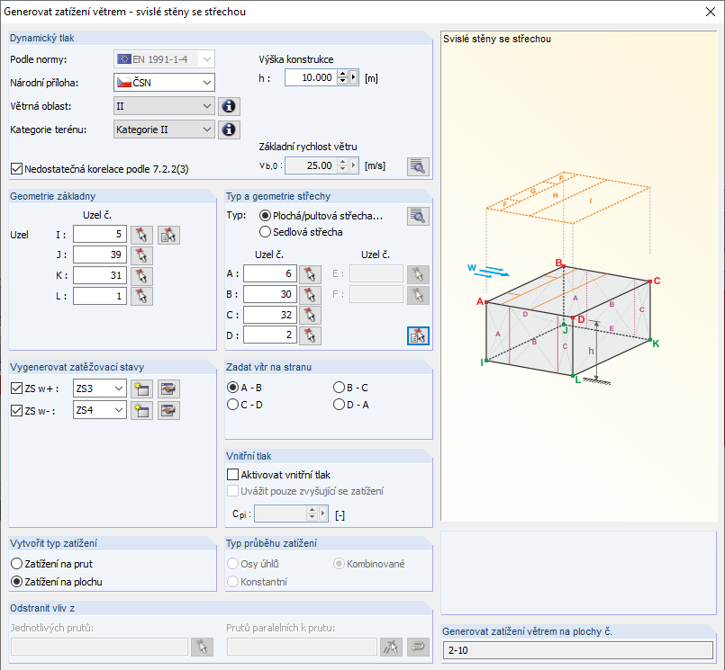Click the building diagram preview image
The width and height of the screenshot is (725, 670).
578,276
